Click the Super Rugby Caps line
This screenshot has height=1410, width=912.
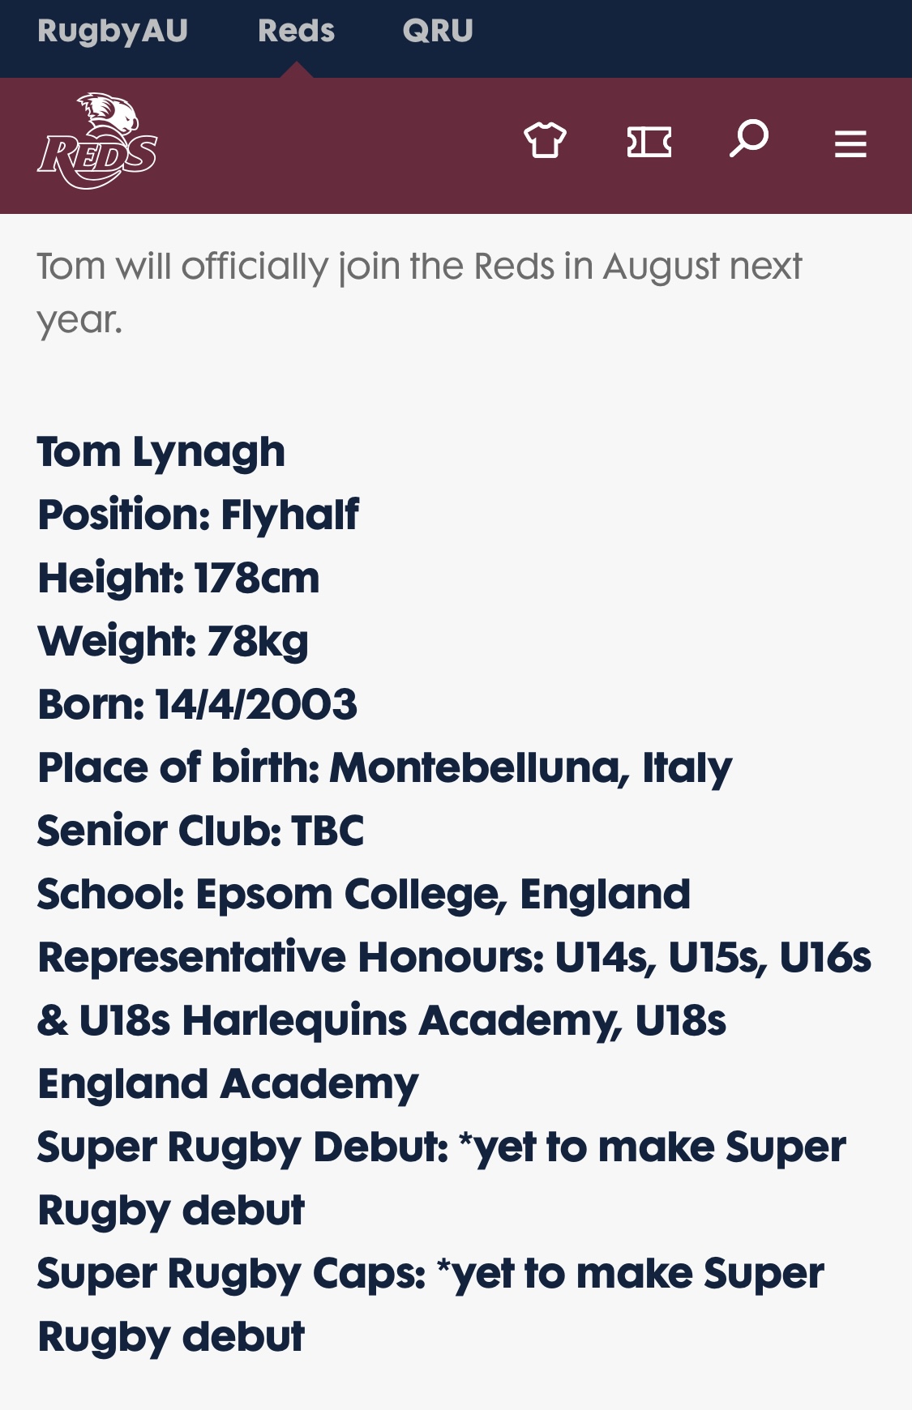coord(430,1305)
